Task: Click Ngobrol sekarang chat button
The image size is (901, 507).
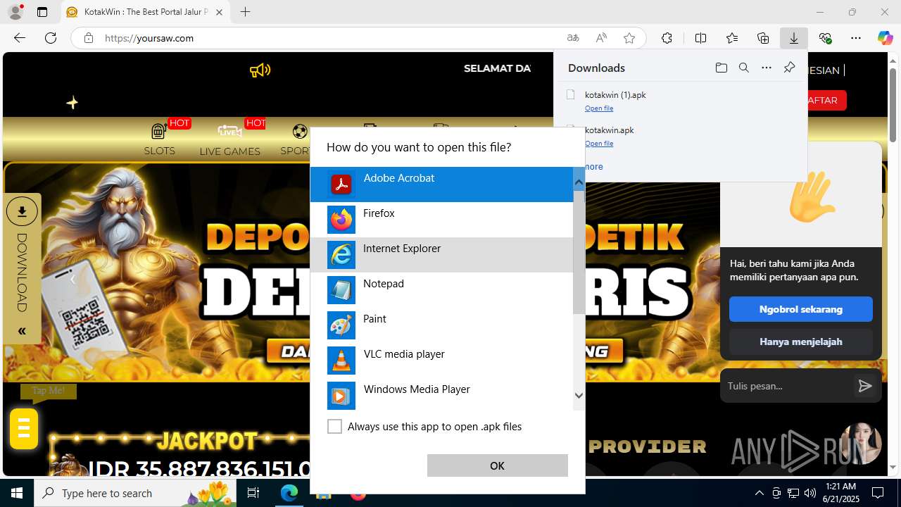Action: (800, 309)
